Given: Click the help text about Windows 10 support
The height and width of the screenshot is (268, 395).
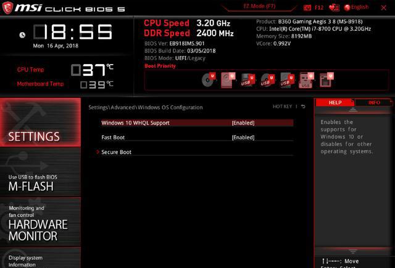Looking at the screenshot, I should coord(347,137).
